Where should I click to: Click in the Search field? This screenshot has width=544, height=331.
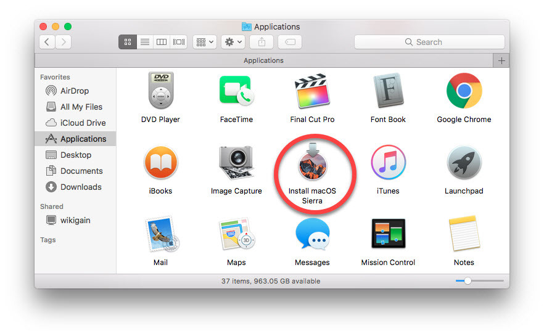(x=429, y=42)
